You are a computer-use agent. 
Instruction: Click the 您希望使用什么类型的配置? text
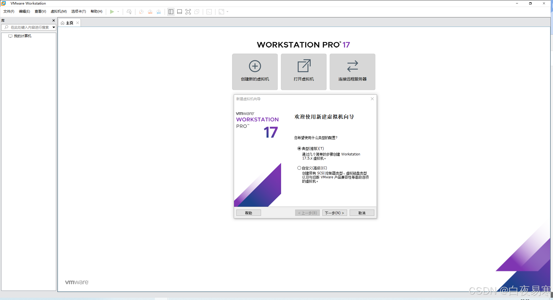pyautogui.click(x=316, y=138)
